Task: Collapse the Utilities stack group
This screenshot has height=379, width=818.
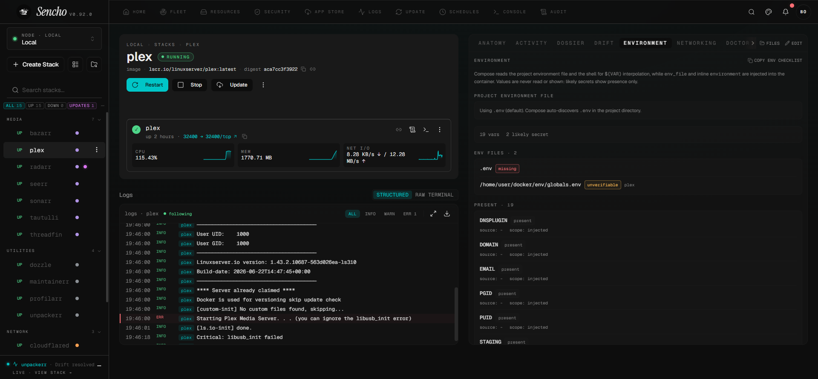Action: pyautogui.click(x=99, y=251)
